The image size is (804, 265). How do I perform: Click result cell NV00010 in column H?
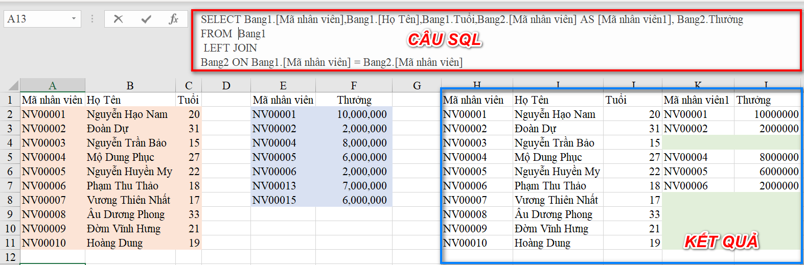coord(477,243)
